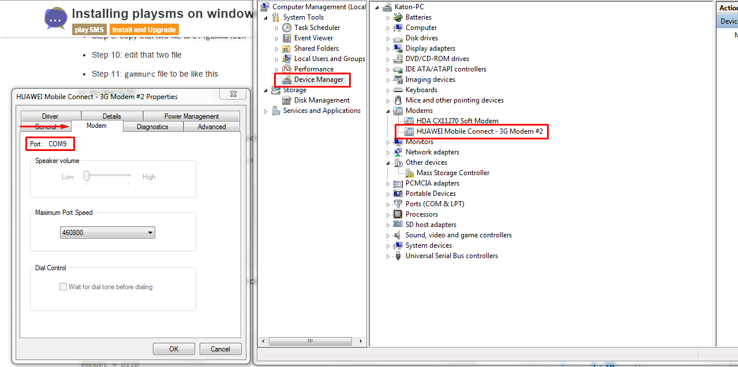The width and height of the screenshot is (738, 367).
Task: Open the Maximum Port Speed dropdown
Action: click(107, 233)
